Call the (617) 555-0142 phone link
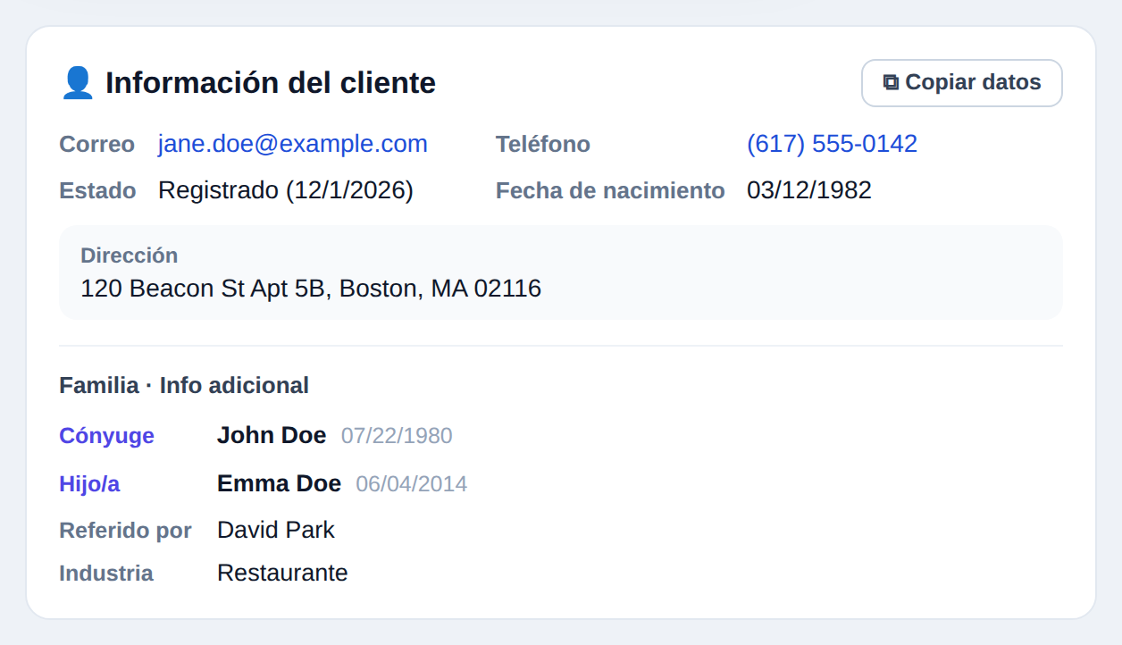1122x645 pixels. [832, 144]
